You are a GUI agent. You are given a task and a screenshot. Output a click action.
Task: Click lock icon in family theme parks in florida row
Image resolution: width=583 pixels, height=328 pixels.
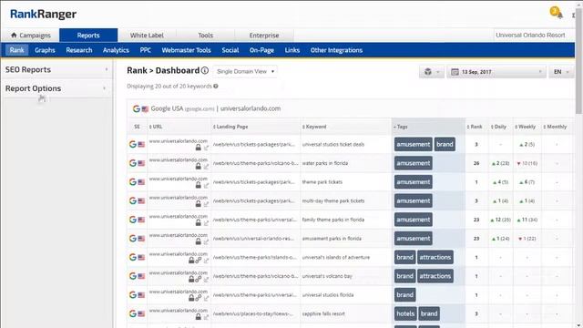pyautogui.click(x=199, y=222)
